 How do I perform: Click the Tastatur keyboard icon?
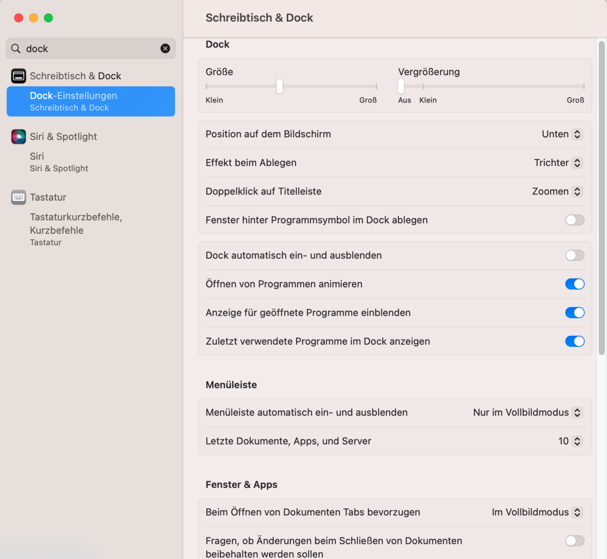(x=19, y=197)
